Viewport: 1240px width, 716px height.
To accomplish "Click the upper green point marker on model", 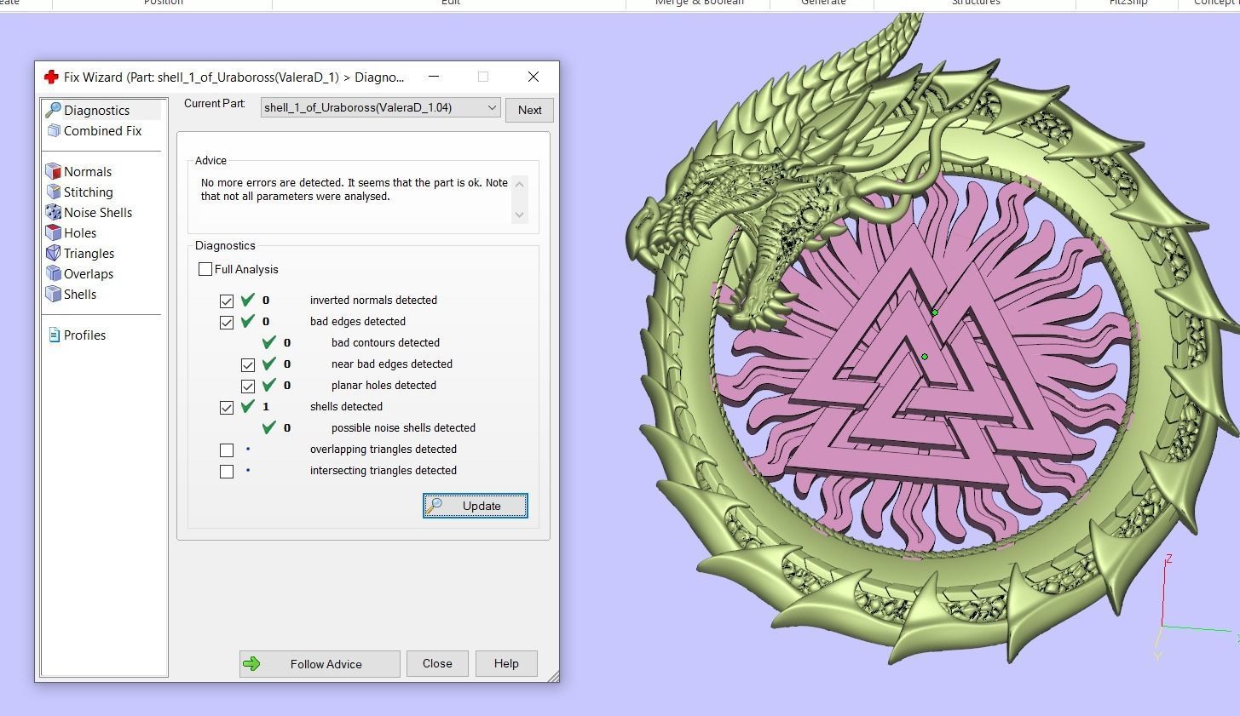I will click(935, 312).
